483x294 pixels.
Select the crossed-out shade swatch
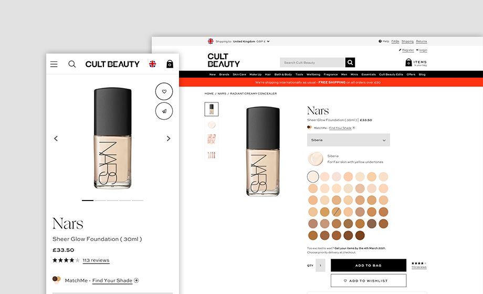tap(337, 212)
